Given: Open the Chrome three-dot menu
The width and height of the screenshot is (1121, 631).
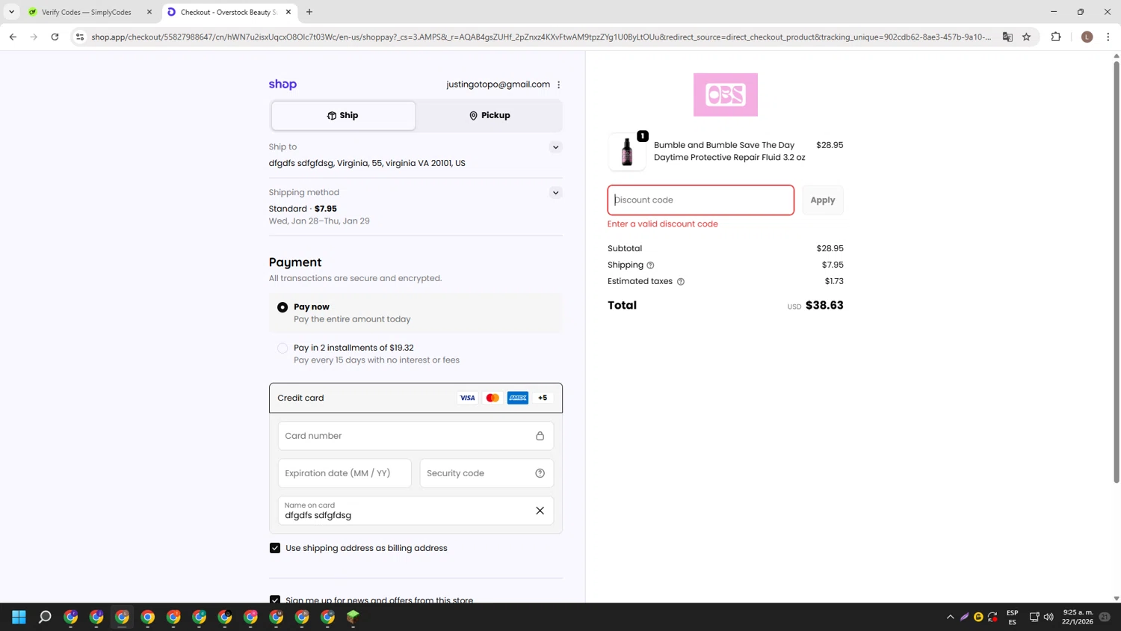Looking at the screenshot, I should [1108, 37].
